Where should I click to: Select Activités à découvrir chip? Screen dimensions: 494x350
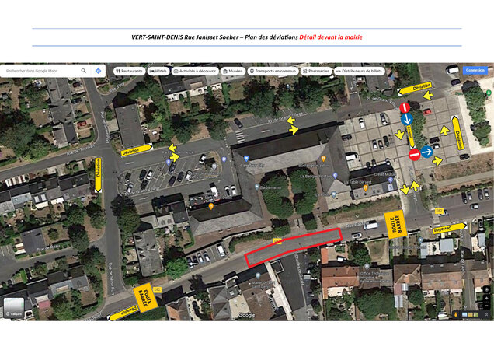[195, 71]
